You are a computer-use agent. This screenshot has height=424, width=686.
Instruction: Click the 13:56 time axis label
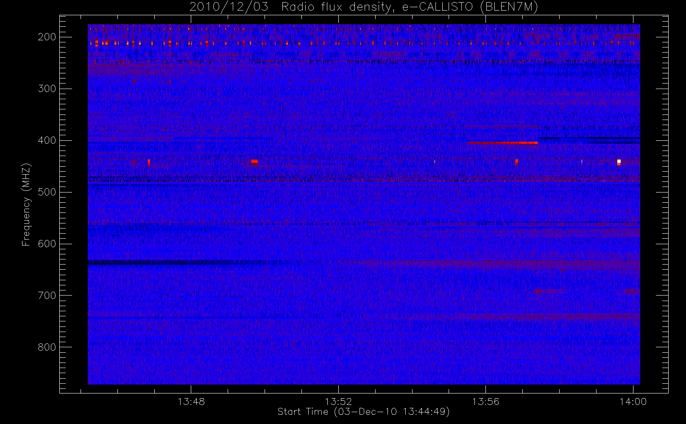(485, 401)
